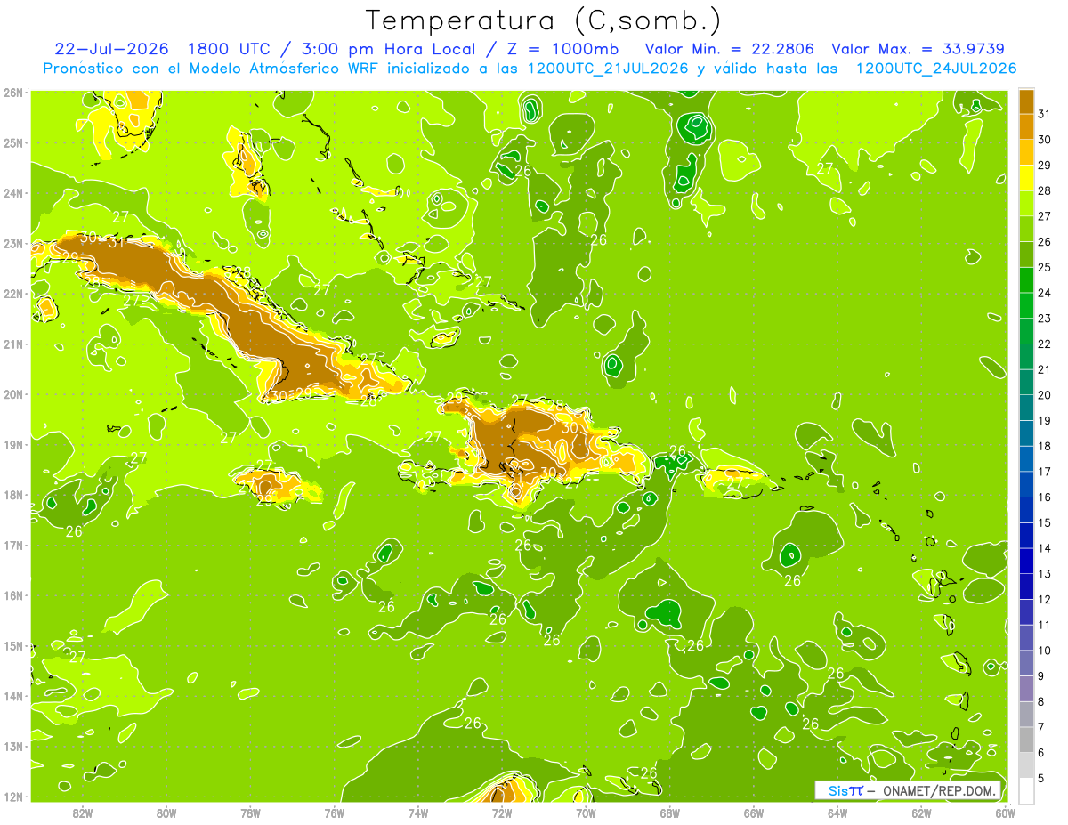Click the 74W longitude axis label
This screenshot has width=1068, height=825.
tap(418, 813)
